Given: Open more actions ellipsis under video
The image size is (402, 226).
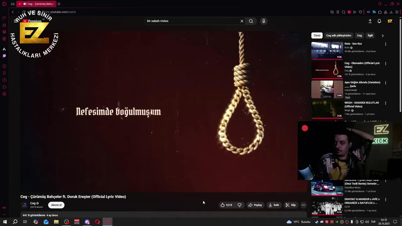Looking at the screenshot, I should tap(303, 205).
